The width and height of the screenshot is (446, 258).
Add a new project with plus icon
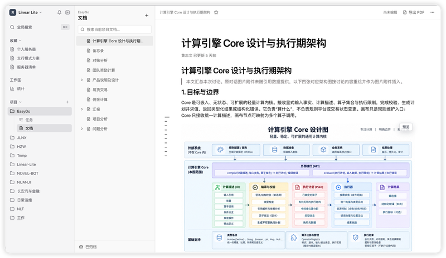(67, 102)
